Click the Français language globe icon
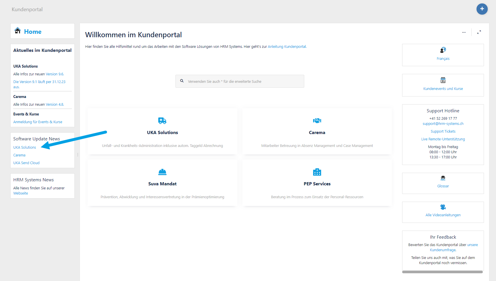Screen dimensions: 496x281 [x=443, y=50]
